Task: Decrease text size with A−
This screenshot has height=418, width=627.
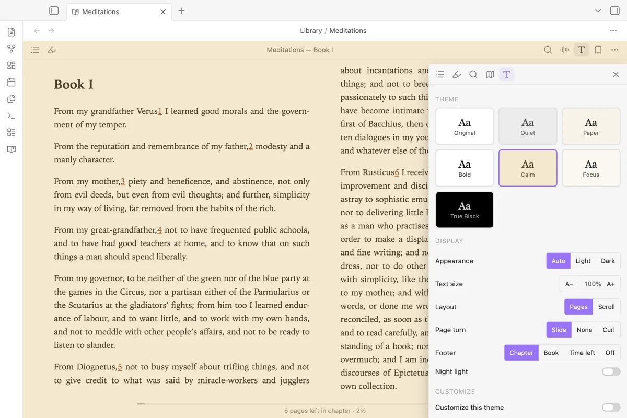Action: click(570, 284)
